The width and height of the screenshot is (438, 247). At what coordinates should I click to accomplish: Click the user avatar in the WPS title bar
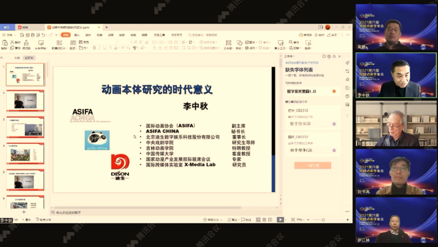[x=328, y=27]
